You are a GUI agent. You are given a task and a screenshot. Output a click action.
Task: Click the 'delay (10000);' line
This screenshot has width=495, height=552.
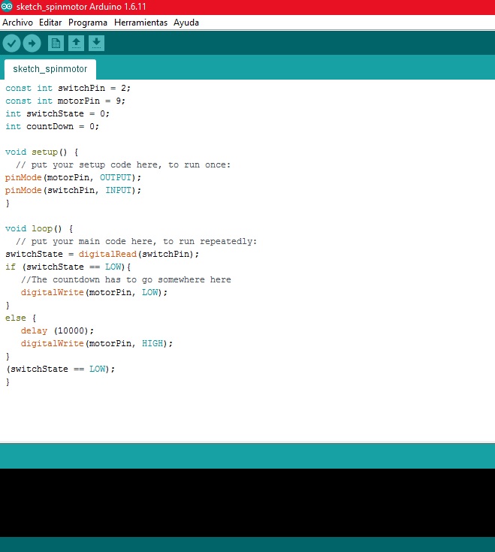[x=57, y=330]
